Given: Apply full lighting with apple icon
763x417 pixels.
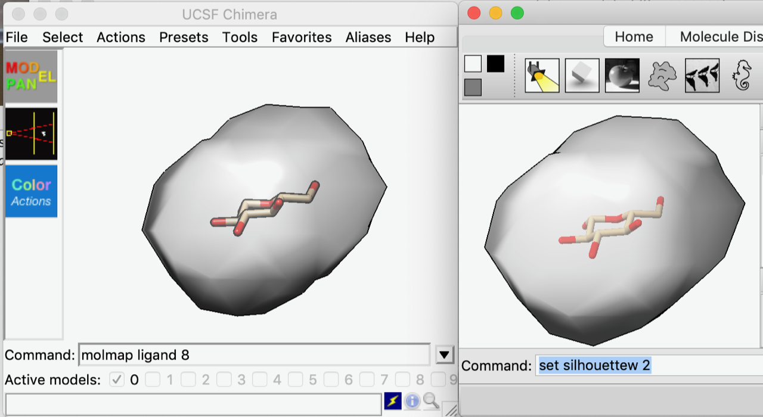Looking at the screenshot, I should point(622,75).
